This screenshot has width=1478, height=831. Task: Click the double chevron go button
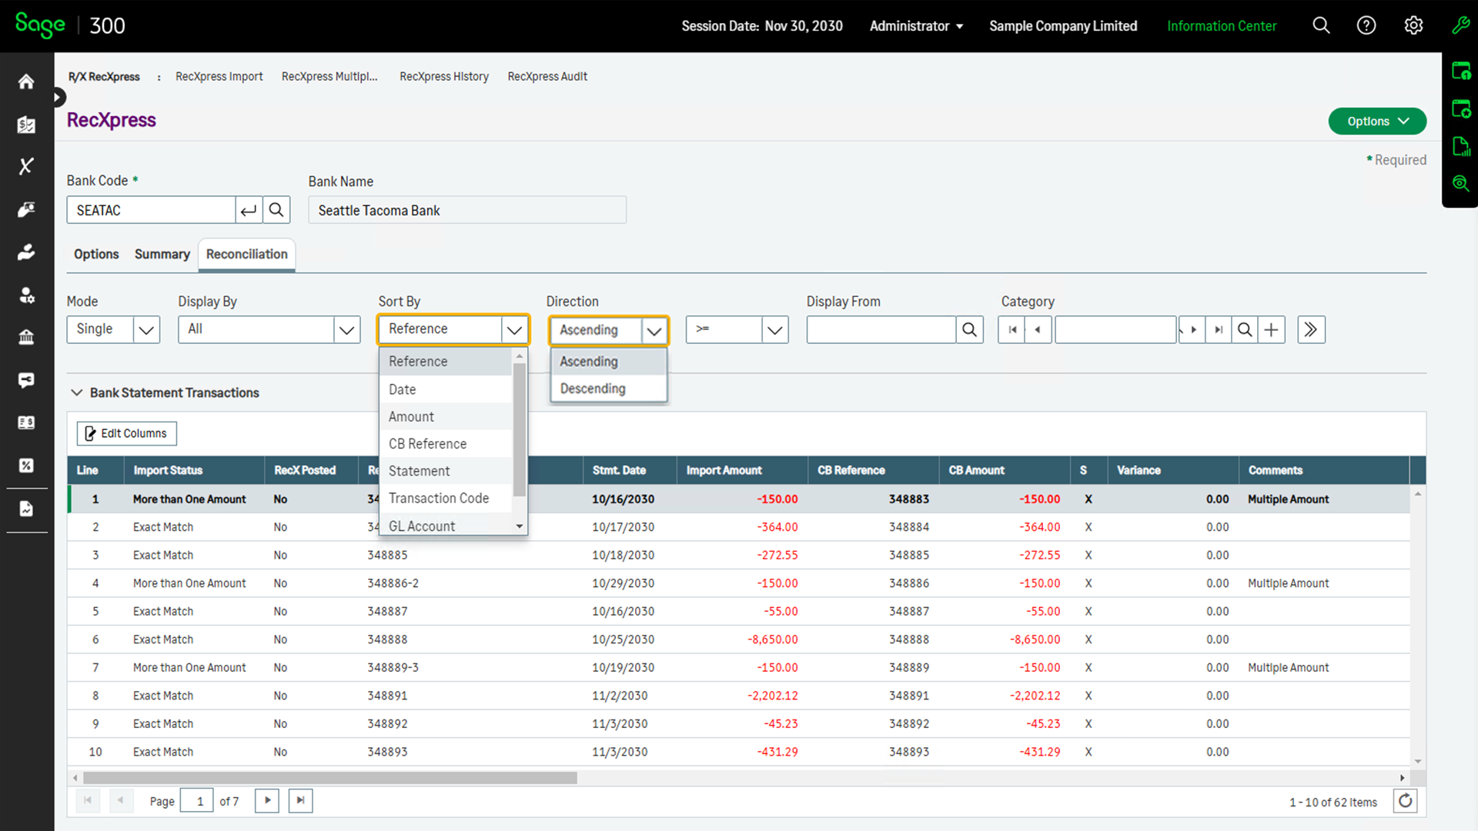(1311, 330)
